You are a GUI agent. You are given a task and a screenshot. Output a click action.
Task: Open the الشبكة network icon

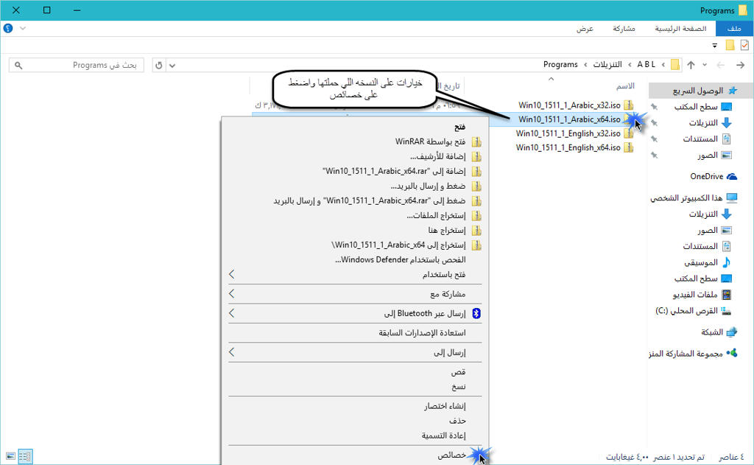tap(731, 332)
